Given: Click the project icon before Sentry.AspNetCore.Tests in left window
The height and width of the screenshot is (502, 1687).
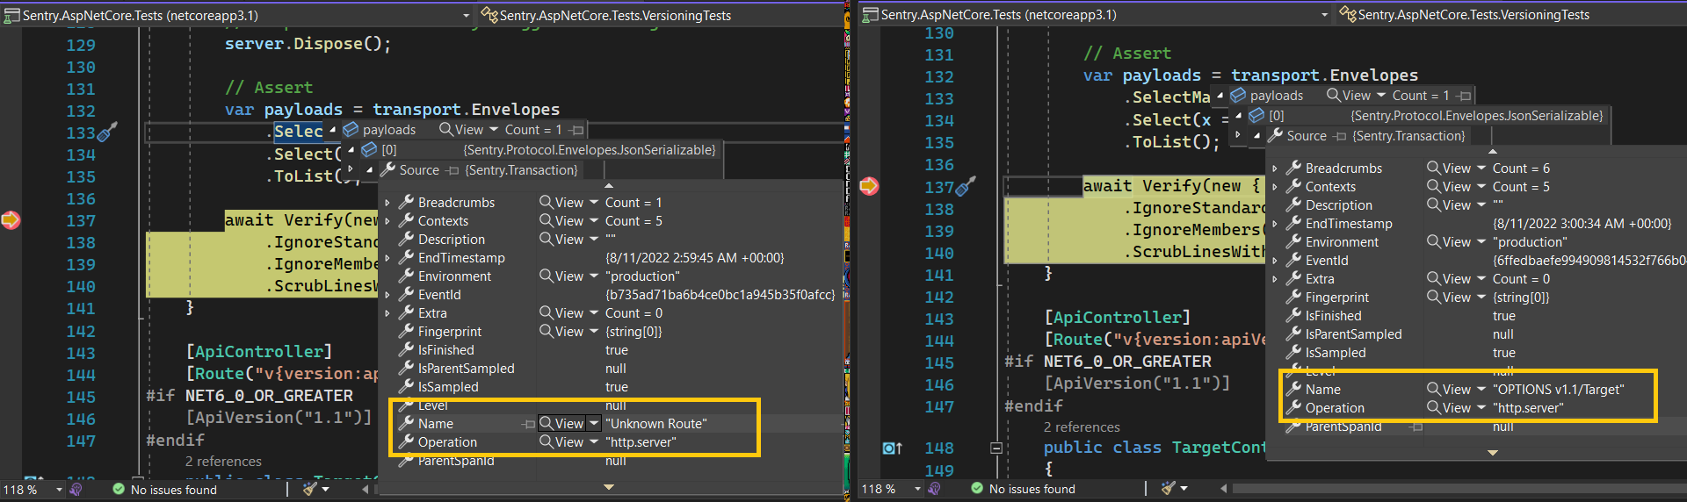Looking at the screenshot, I should pos(11,15).
